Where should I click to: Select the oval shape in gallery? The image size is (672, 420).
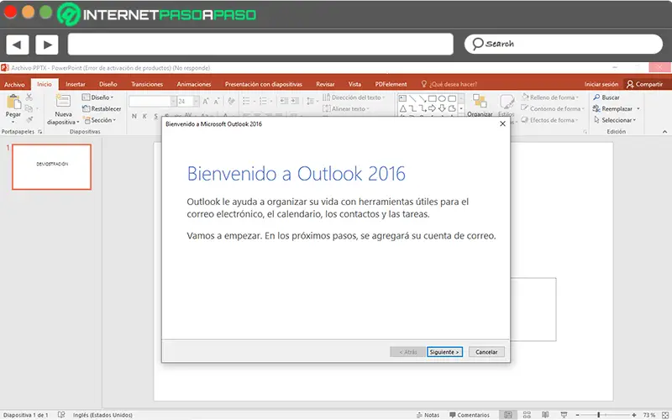(x=443, y=98)
